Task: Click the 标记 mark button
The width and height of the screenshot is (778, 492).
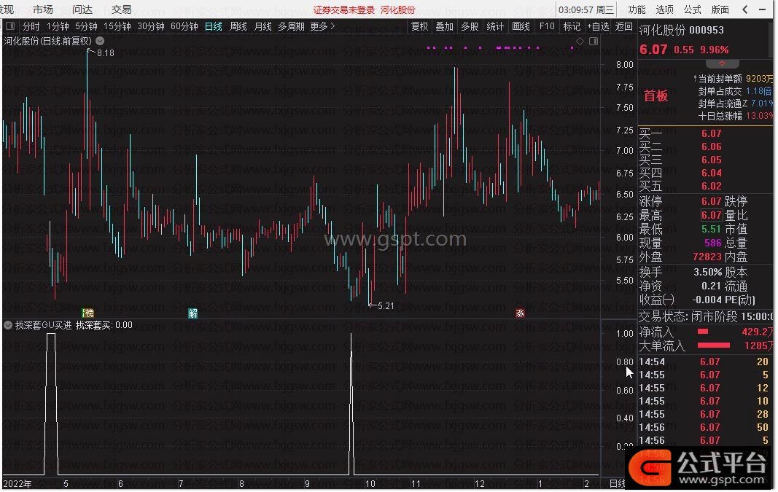Action: (572, 26)
